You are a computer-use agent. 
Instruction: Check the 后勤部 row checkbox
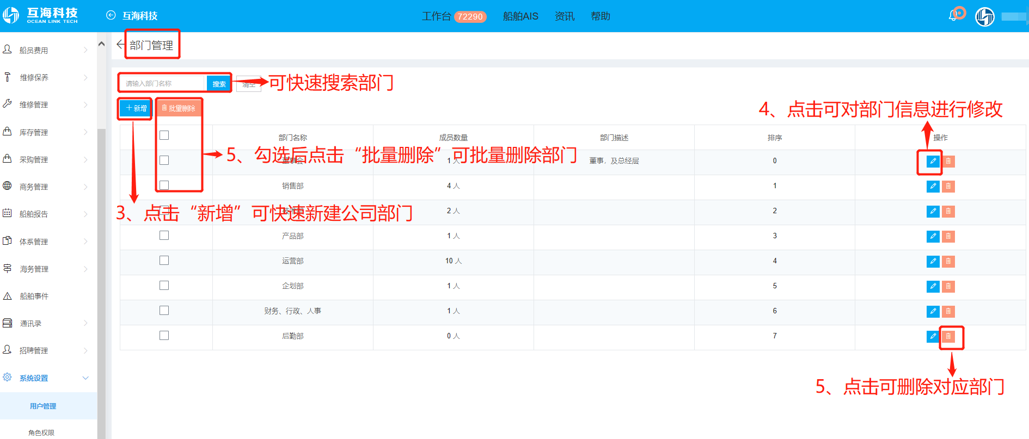[x=164, y=335]
